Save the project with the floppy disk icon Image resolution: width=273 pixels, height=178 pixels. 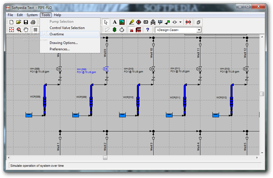26,22
